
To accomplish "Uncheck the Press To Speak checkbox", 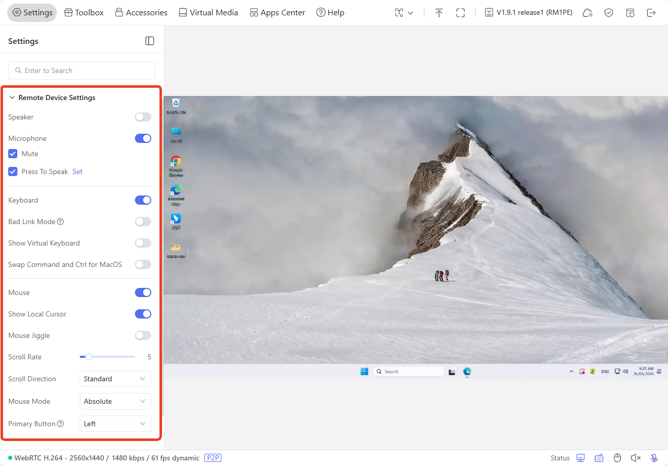I will pos(13,171).
